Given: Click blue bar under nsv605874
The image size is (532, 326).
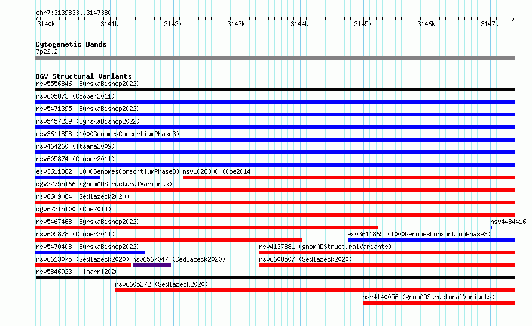Looking at the screenshot, I should point(275,165).
